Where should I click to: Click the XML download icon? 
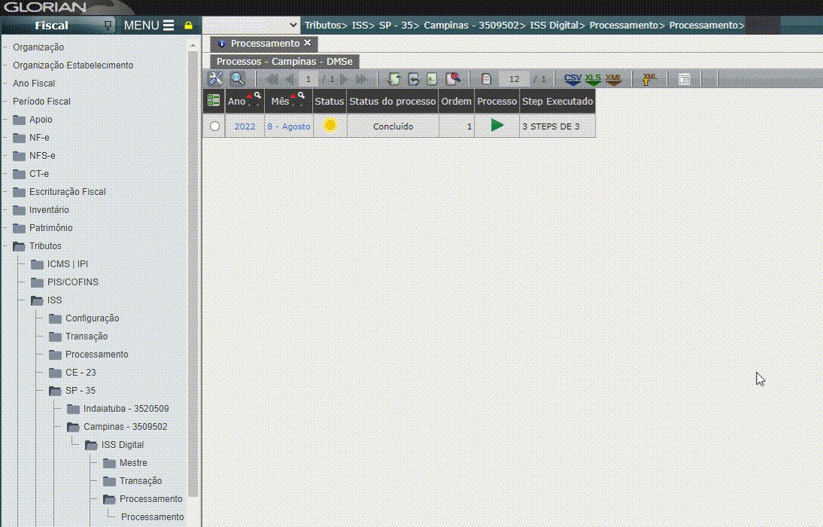pyautogui.click(x=614, y=79)
